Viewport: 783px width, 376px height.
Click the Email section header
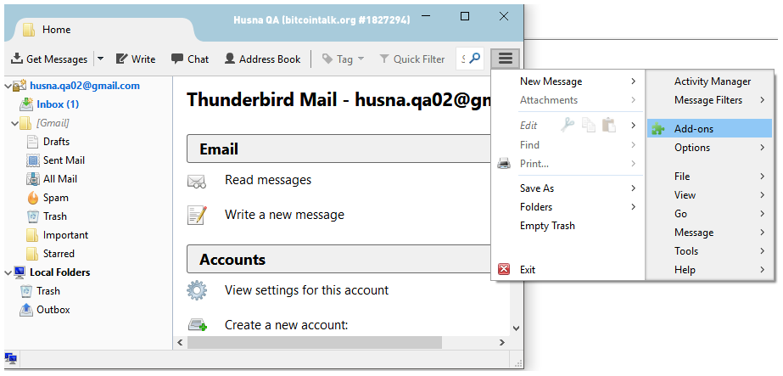click(339, 149)
